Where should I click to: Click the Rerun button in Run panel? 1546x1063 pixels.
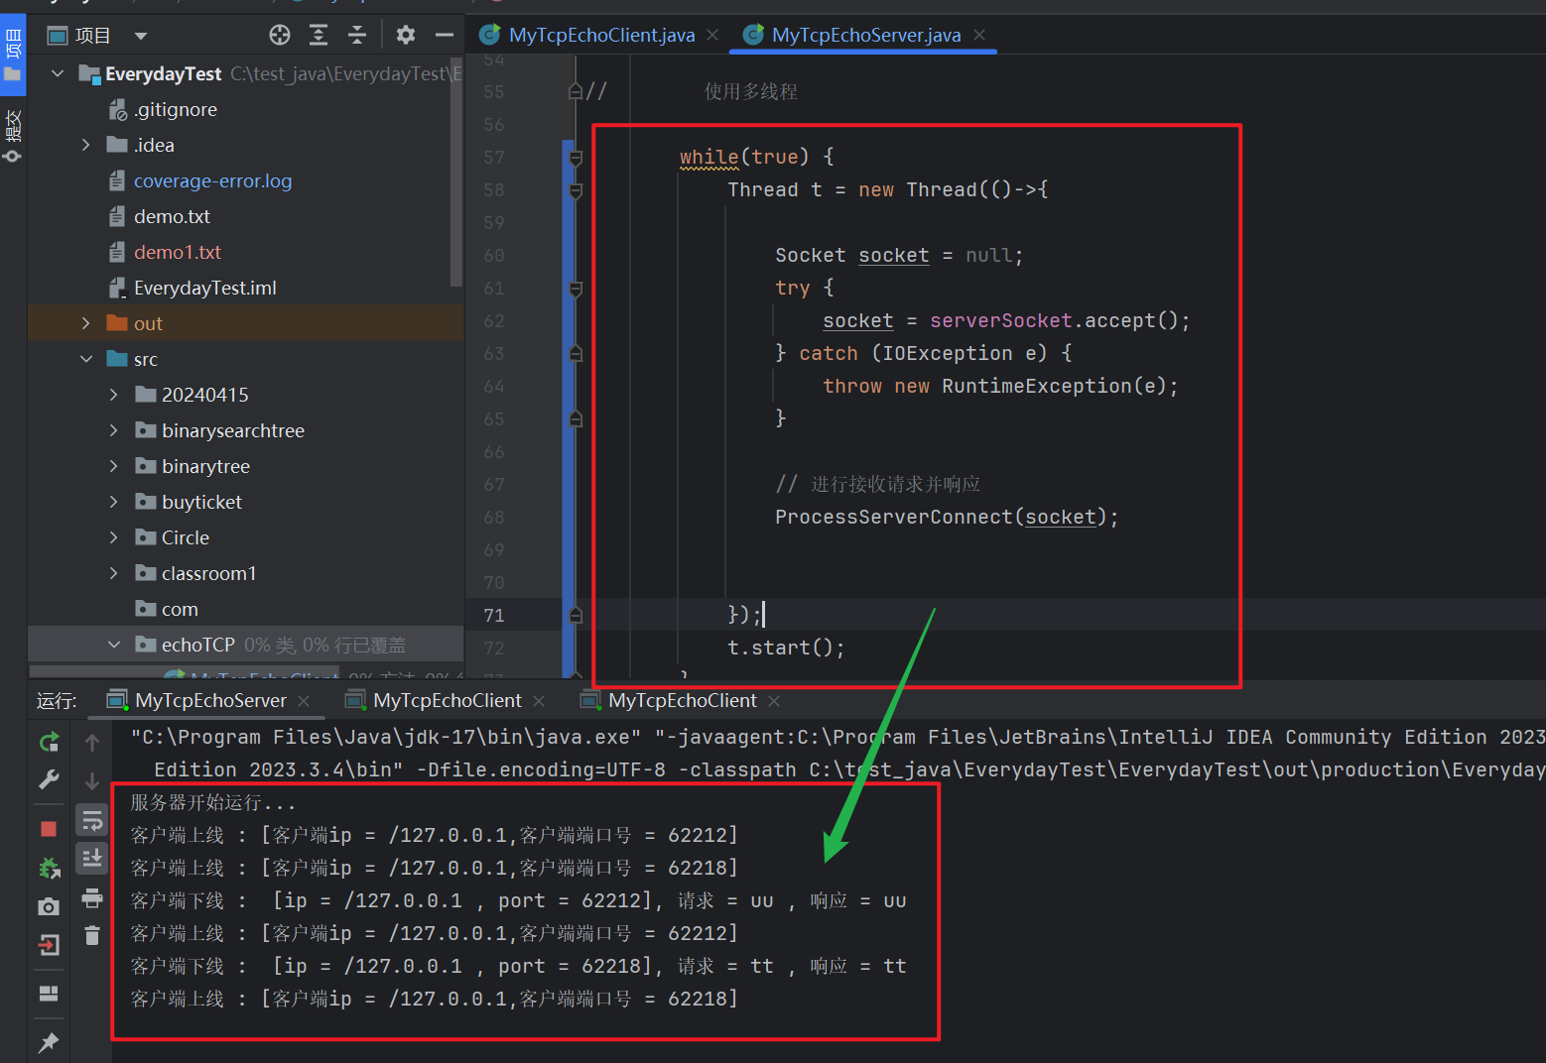click(x=49, y=742)
